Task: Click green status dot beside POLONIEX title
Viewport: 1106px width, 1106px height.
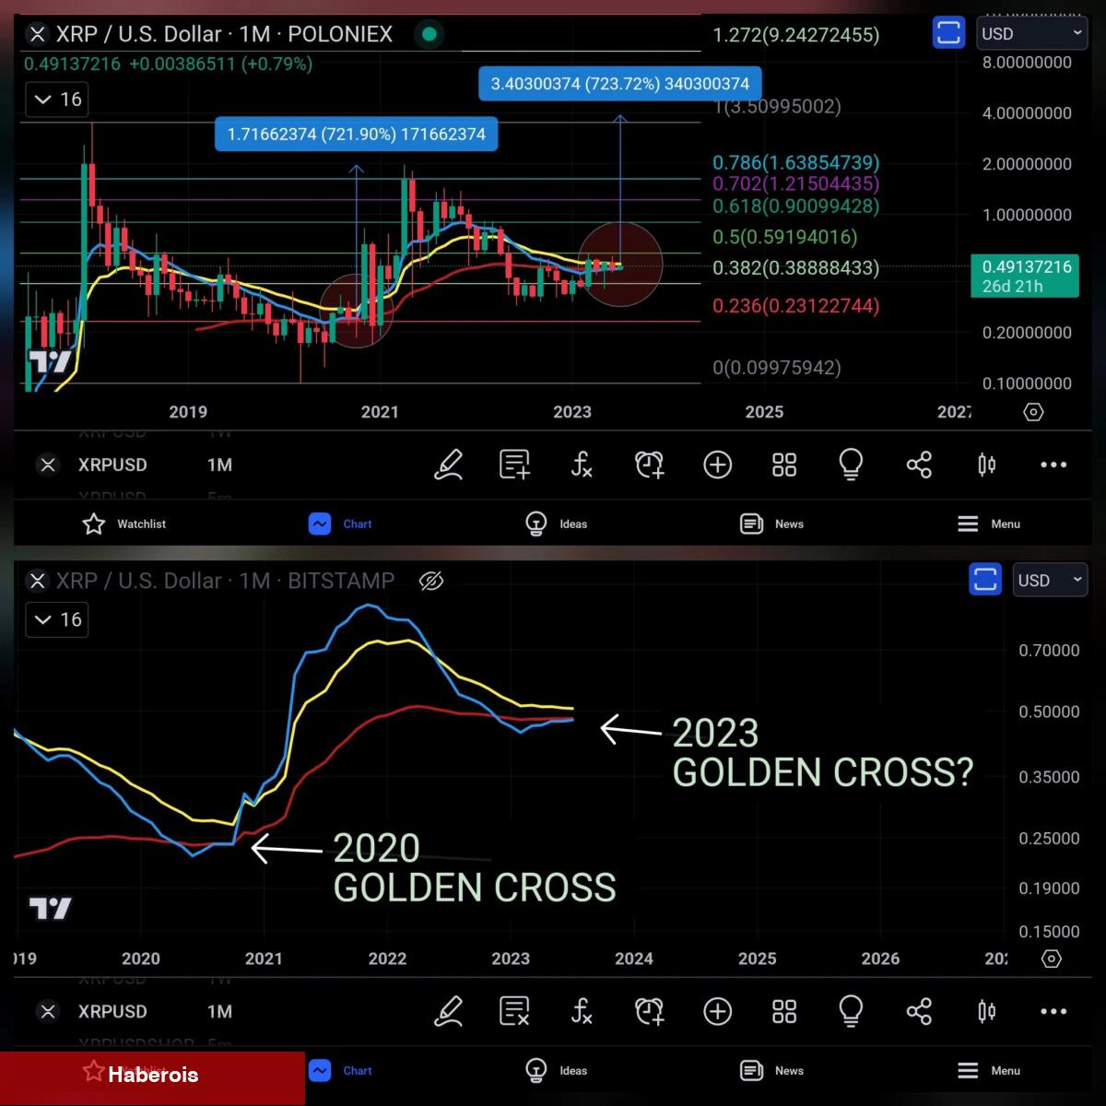Action: pos(429,34)
